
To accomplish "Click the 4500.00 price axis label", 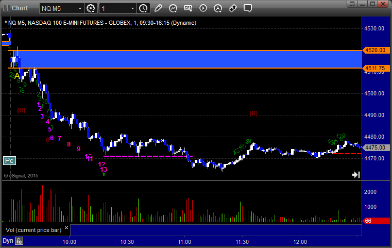I will pos(374,94).
